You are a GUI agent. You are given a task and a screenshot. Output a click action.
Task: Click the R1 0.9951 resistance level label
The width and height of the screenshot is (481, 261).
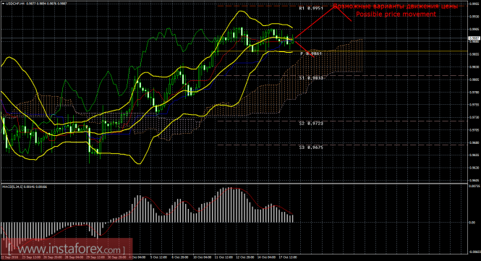coord(311,8)
